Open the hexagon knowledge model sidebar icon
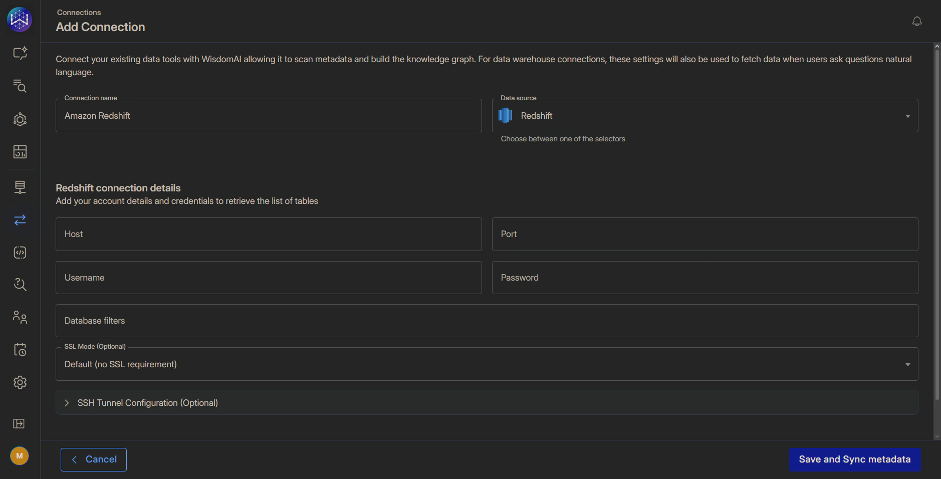 (x=20, y=119)
